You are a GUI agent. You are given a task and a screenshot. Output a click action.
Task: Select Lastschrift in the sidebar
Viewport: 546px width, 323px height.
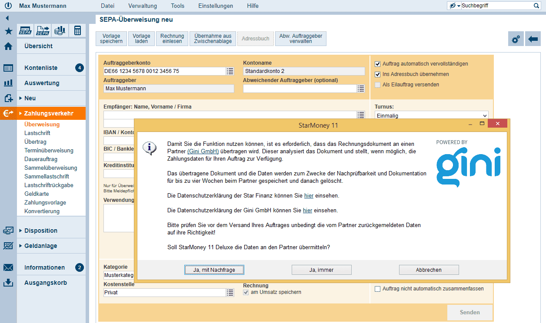tap(37, 133)
